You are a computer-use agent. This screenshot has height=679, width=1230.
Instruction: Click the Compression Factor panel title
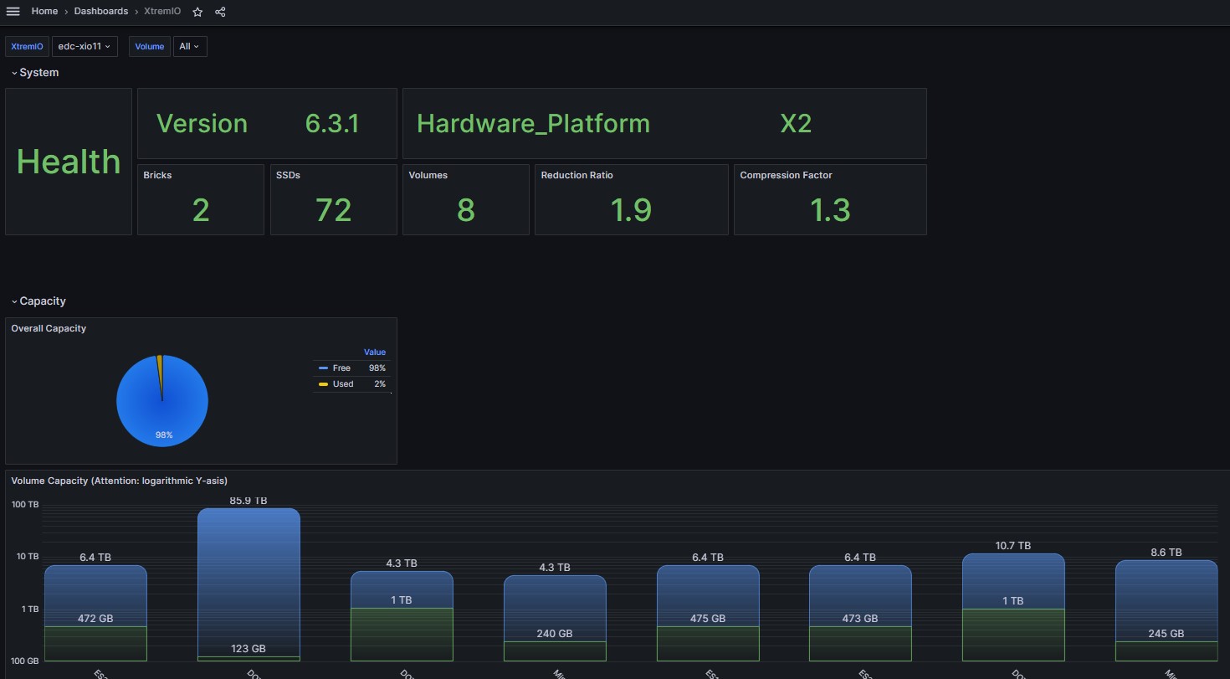[x=786, y=176]
